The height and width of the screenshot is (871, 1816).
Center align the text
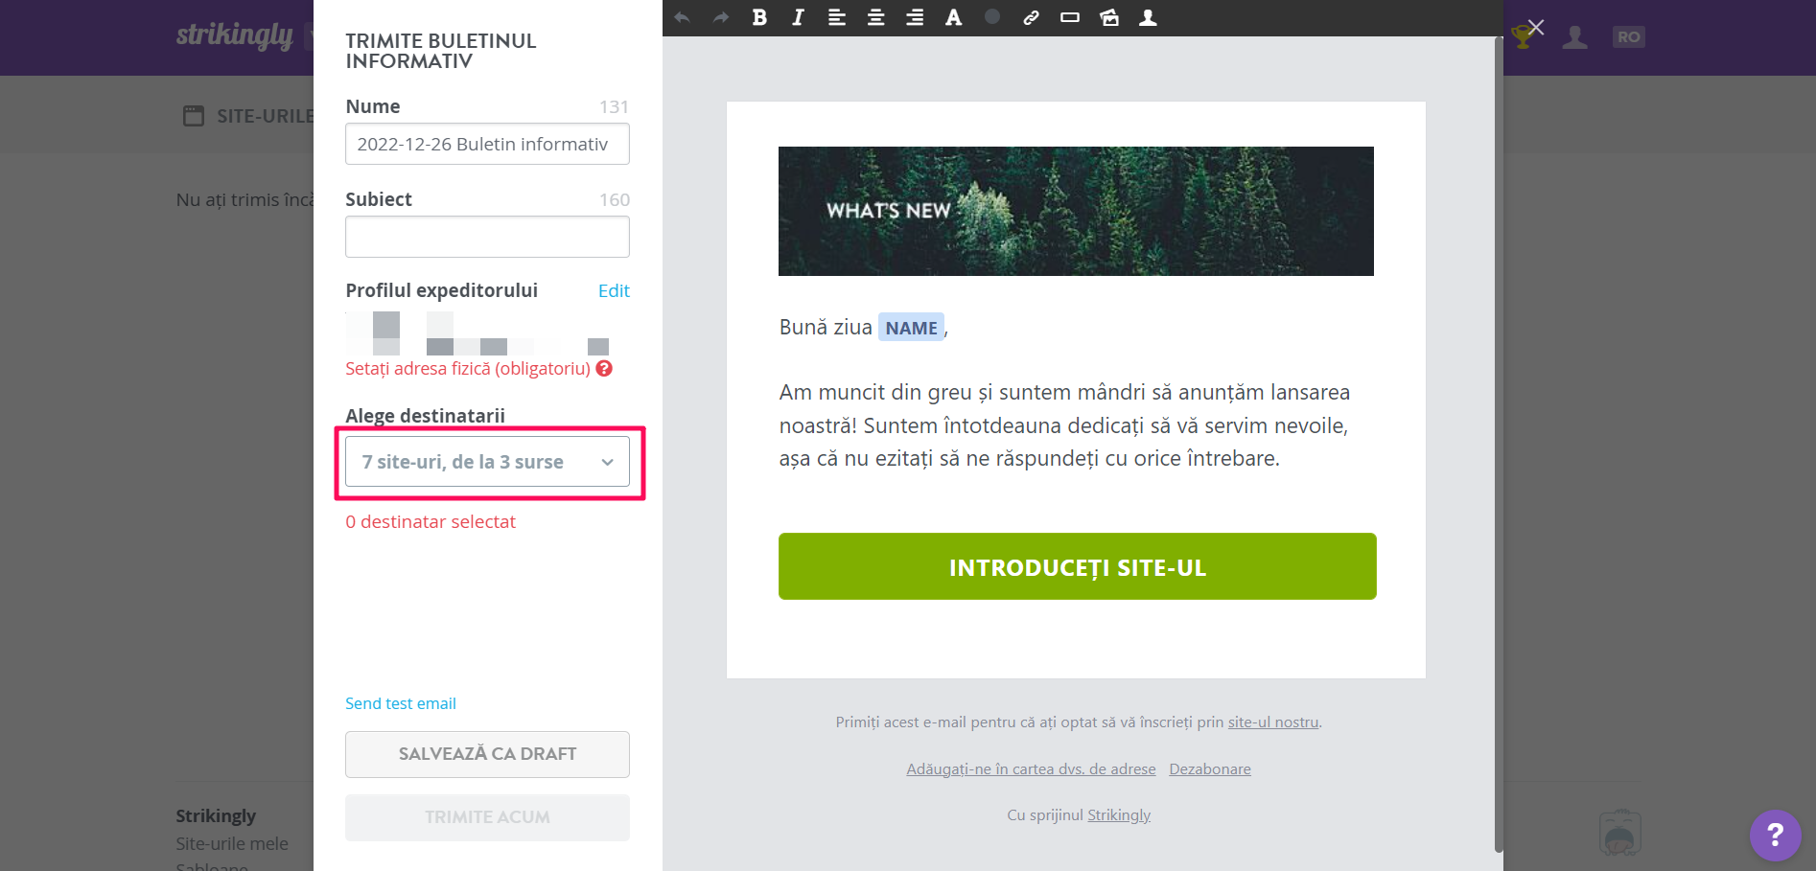click(876, 17)
